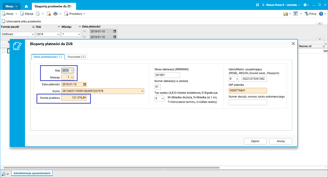328x178 pixels.
Task: Click the preview magnifier document icon
Action: pyautogui.click(x=38, y=14)
